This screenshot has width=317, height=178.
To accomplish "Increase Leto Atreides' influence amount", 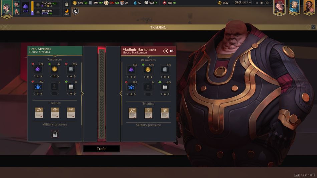I will click(41, 94).
